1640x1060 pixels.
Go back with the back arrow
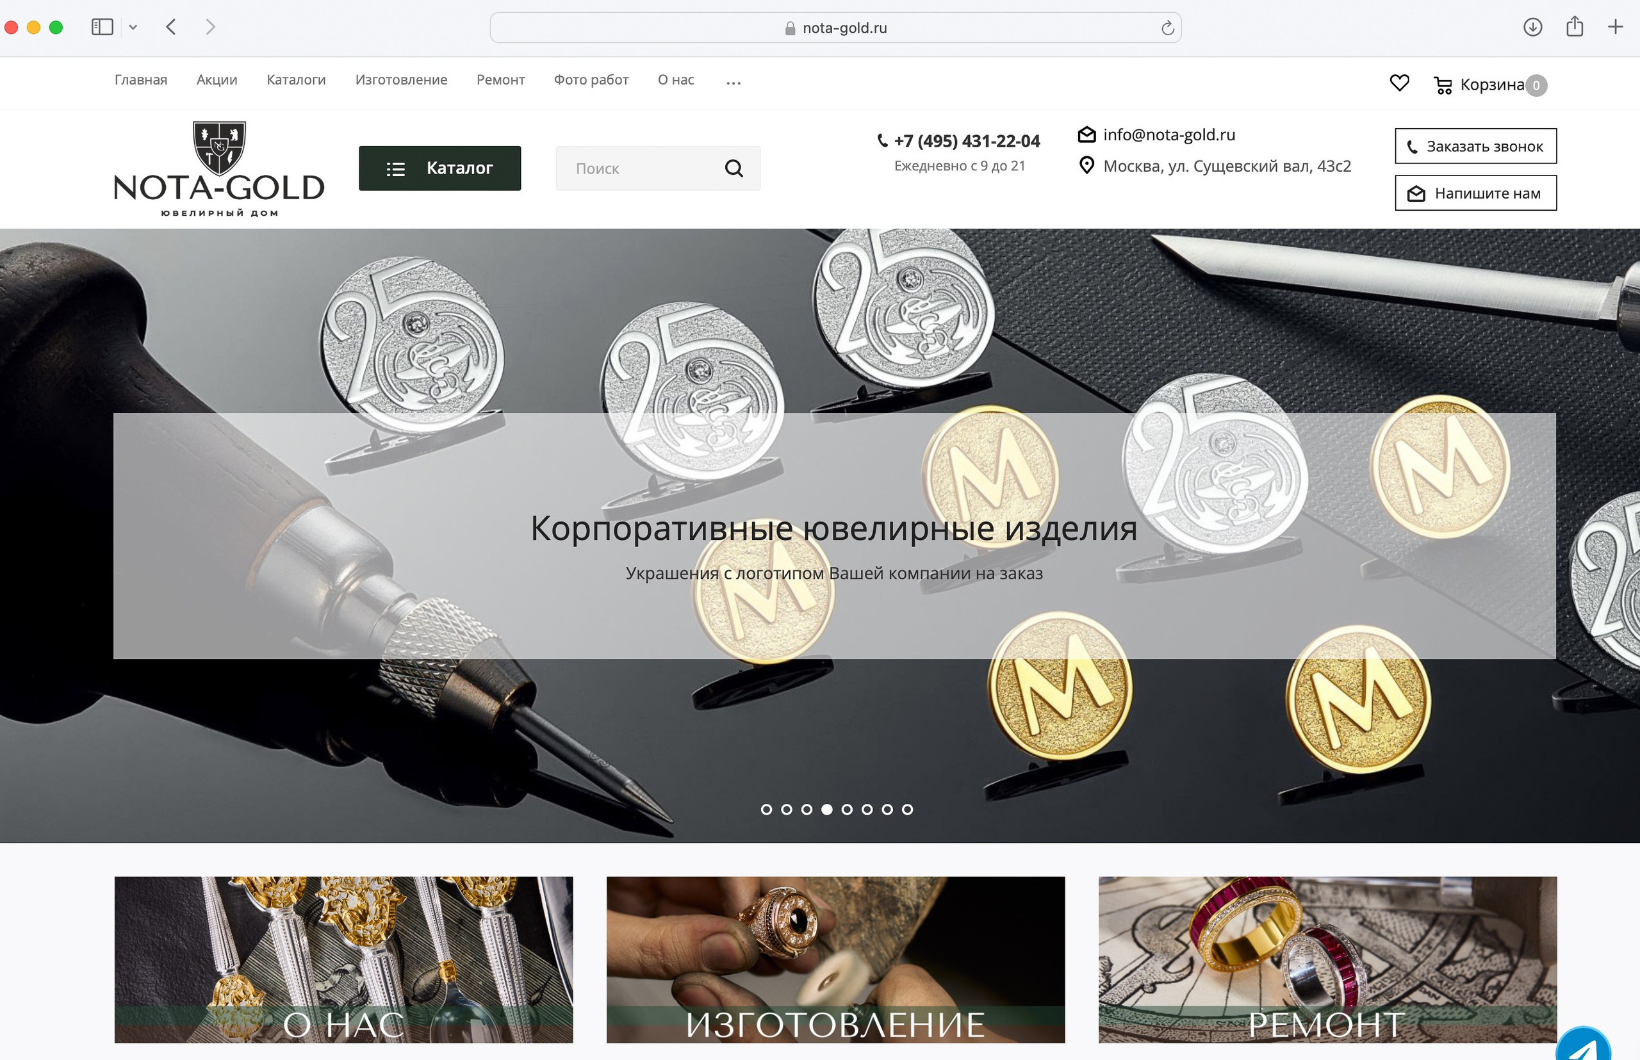[172, 27]
